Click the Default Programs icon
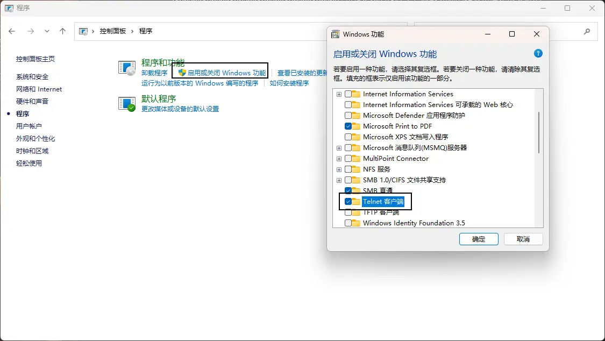The height and width of the screenshot is (341, 605). (127, 104)
